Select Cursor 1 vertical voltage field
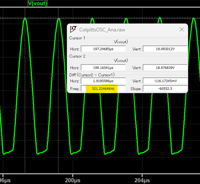This screenshot has width=200, height=184. tap(165, 49)
